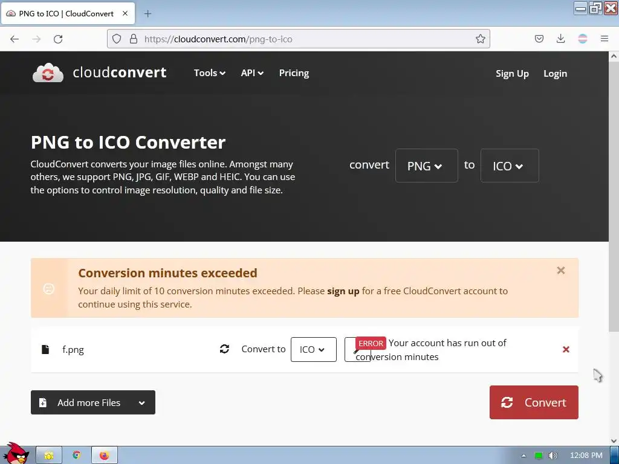The height and width of the screenshot is (464, 619).
Task: Remove f.png with the red X
Action: pyautogui.click(x=566, y=349)
